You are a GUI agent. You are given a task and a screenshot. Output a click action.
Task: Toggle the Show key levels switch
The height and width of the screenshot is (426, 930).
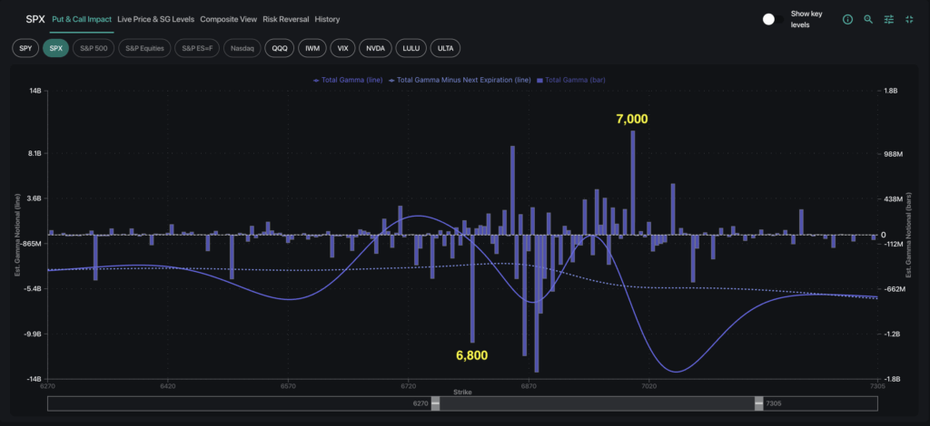pos(772,19)
